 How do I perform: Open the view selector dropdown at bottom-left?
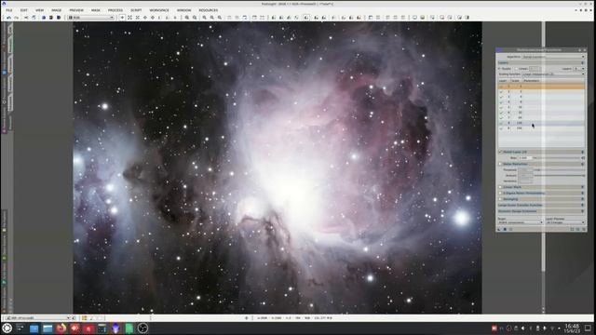(38, 318)
